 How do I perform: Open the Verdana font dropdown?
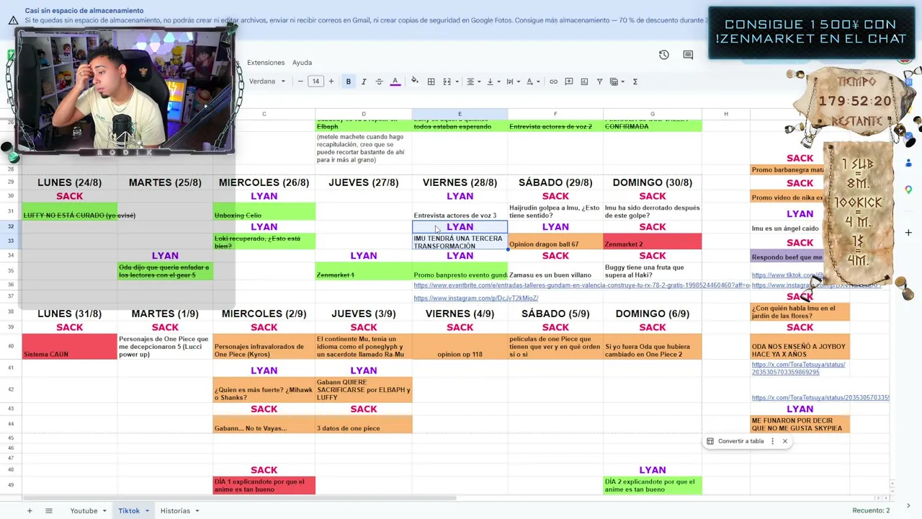[267, 81]
